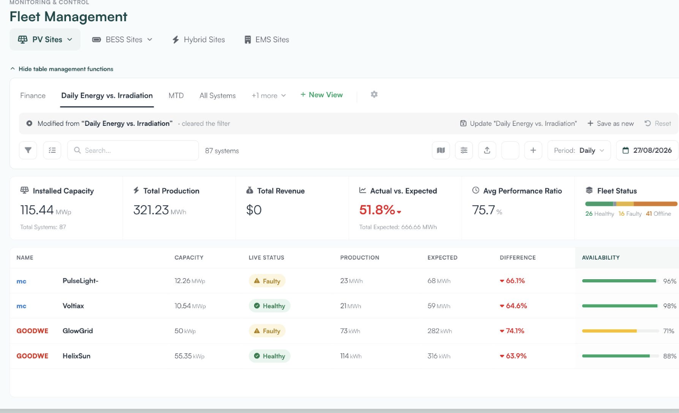Open the map view icon button
This screenshot has width=679, height=413.
coord(441,150)
